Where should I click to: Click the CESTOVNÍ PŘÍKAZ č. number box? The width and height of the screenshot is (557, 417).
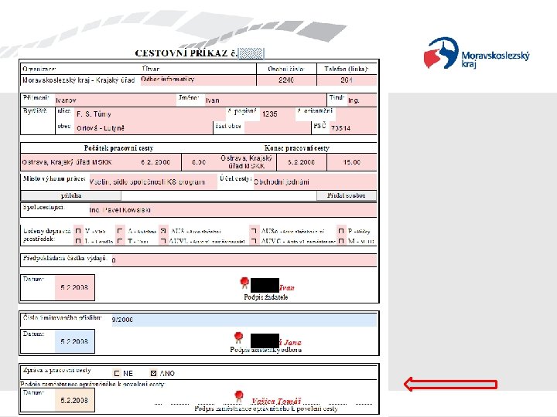tap(251, 53)
